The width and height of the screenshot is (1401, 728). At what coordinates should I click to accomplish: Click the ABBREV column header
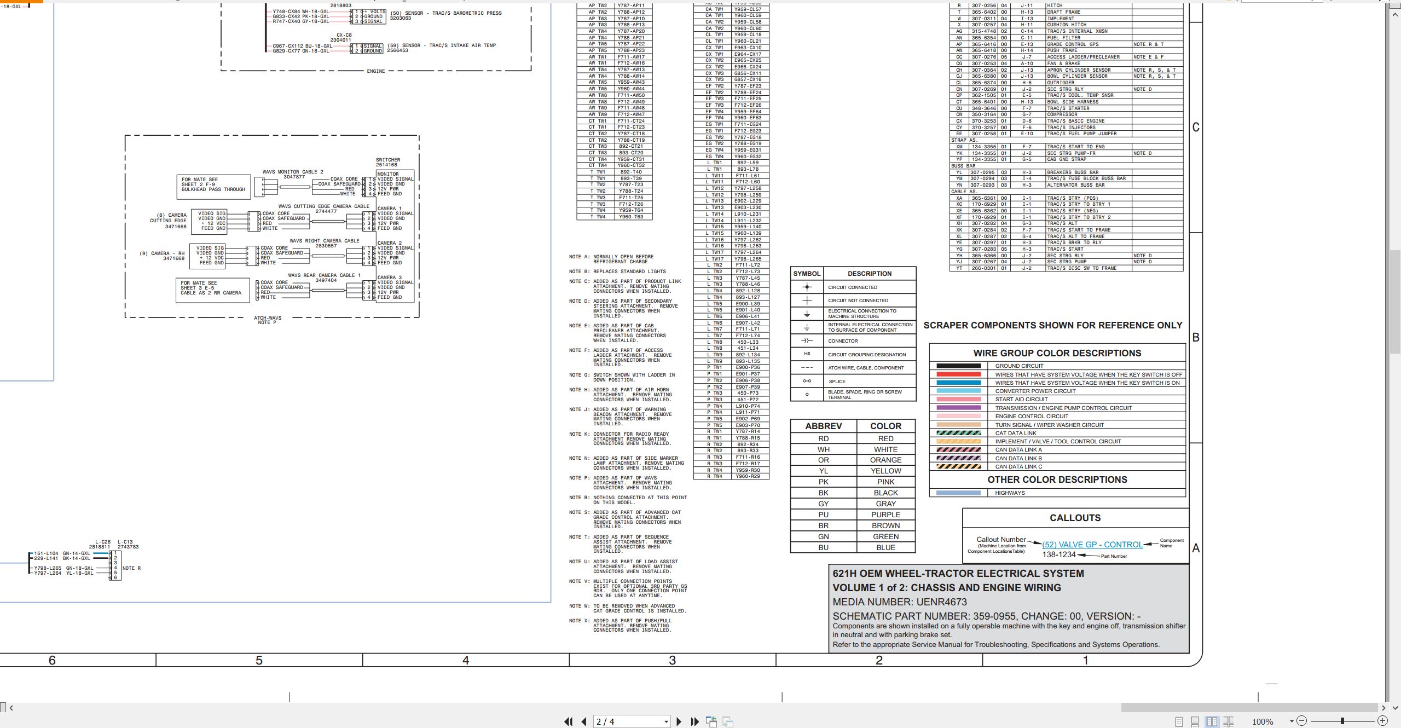[823, 426]
